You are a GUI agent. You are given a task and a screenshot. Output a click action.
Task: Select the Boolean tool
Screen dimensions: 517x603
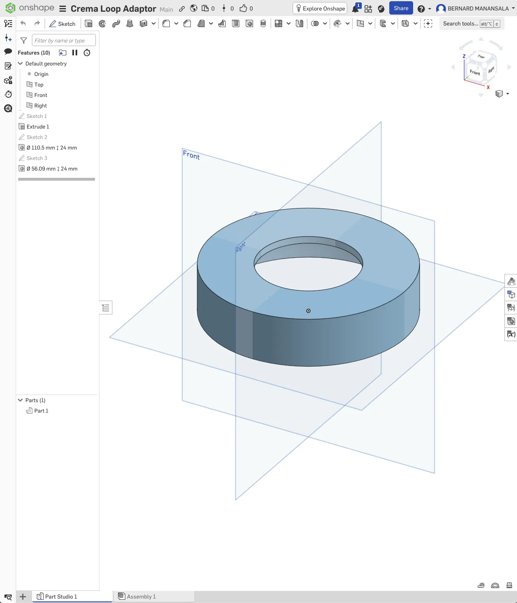[x=315, y=24]
